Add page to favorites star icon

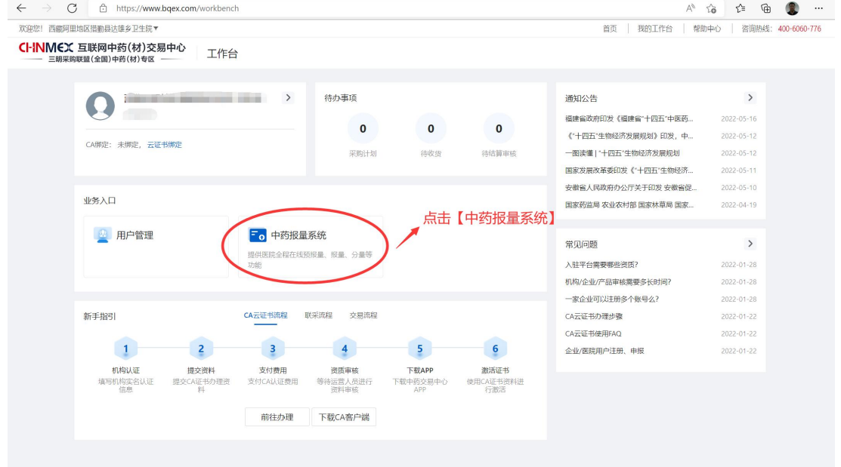(x=711, y=8)
